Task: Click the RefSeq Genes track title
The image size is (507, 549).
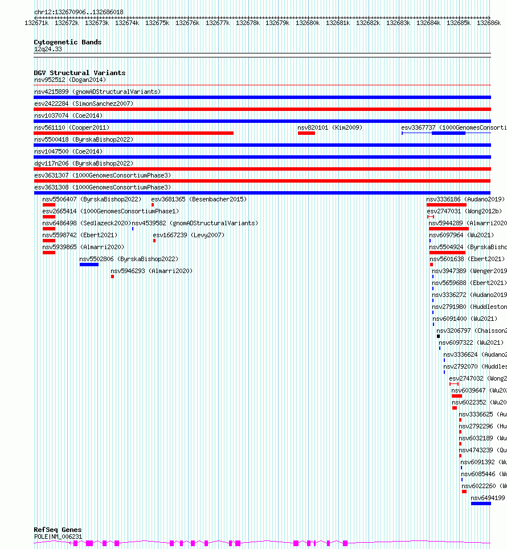Action: (x=58, y=530)
